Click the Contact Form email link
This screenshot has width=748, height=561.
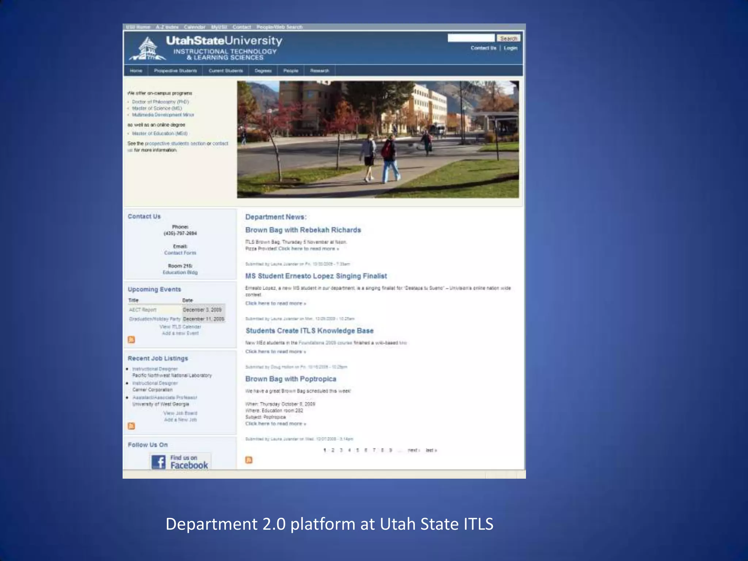coord(180,253)
